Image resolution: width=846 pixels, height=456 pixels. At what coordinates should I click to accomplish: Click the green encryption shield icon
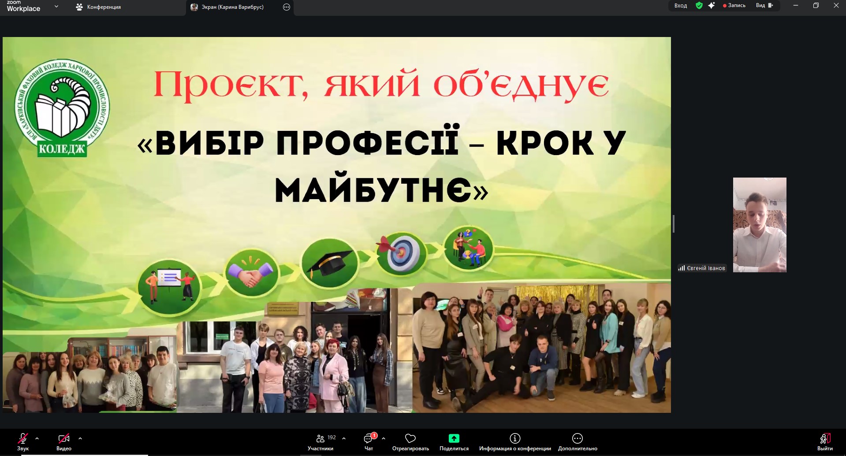coord(699,6)
